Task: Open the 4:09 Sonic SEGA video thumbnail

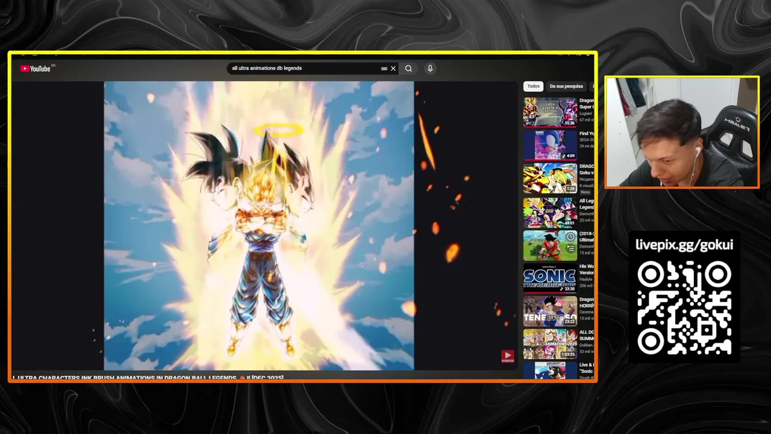Action: click(550, 145)
